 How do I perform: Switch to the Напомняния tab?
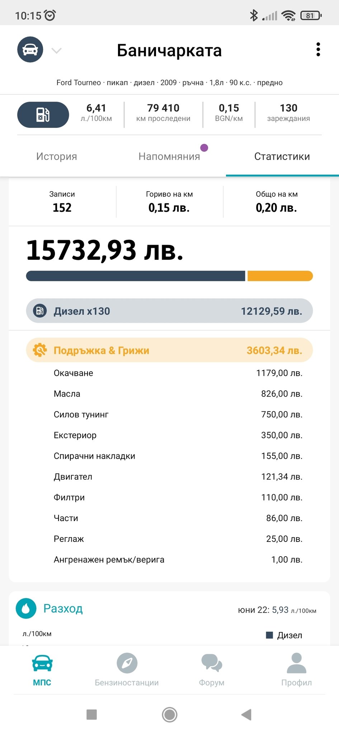coord(169,156)
